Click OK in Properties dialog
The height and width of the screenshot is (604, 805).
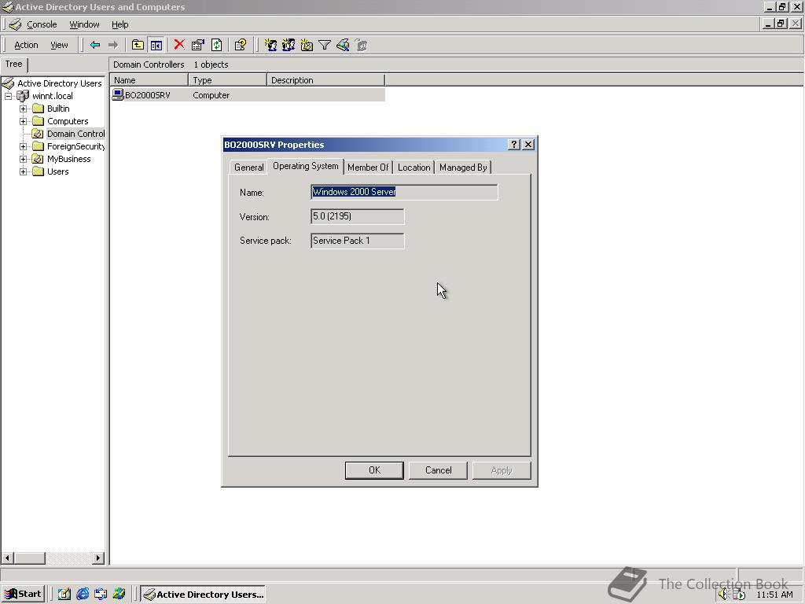tap(374, 470)
